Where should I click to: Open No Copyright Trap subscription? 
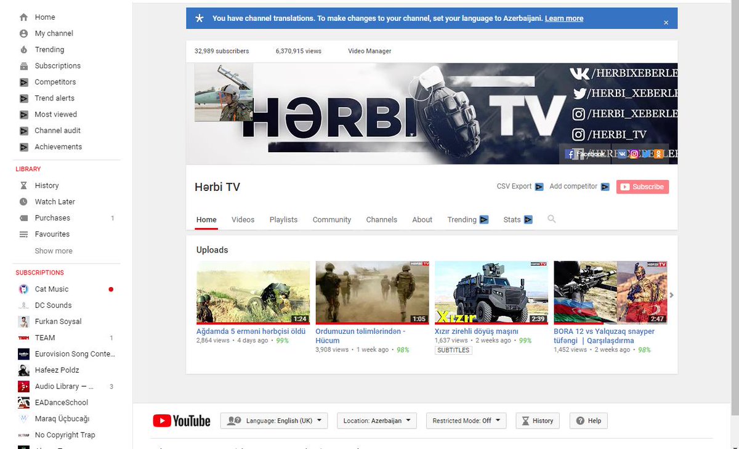(65, 435)
